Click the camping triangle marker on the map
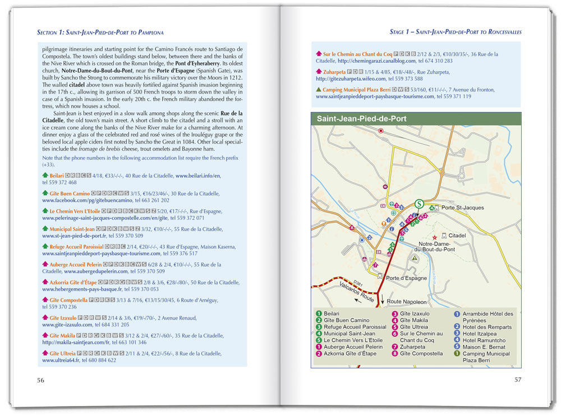561x415 pixels. click(x=414, y=258)
